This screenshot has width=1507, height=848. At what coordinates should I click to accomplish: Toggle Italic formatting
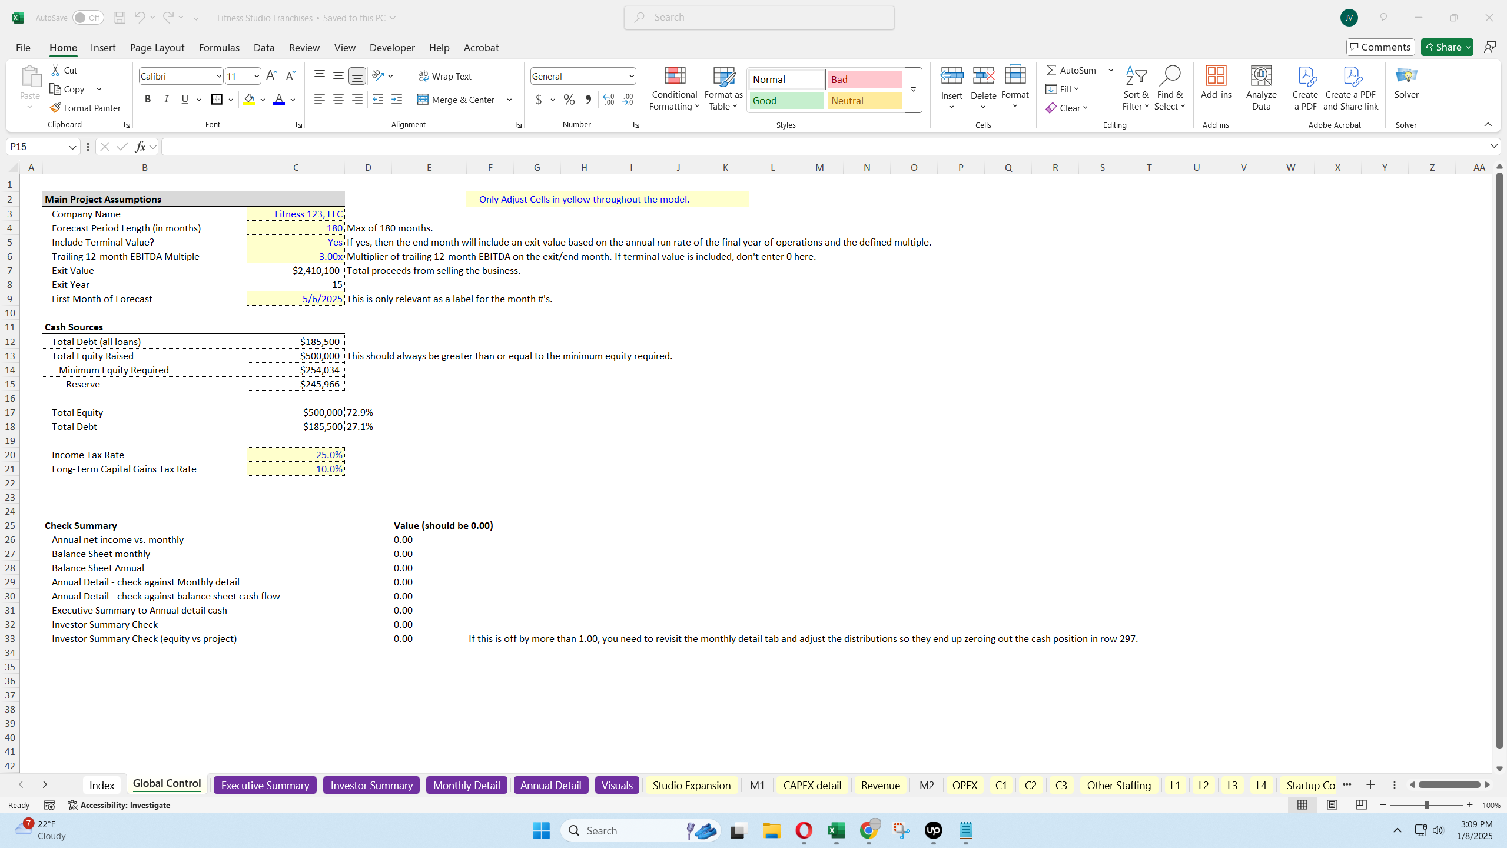point(167,100)
